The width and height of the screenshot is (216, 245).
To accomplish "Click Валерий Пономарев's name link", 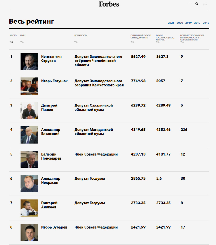I will [51, 156].
